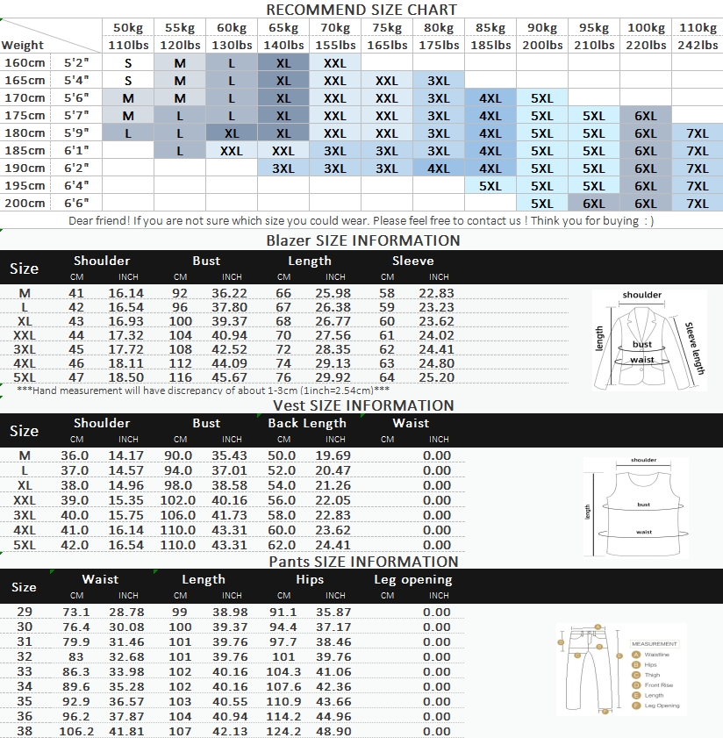
Task: Click size 38 row in pants table
Action: click(x=233, y=731)
